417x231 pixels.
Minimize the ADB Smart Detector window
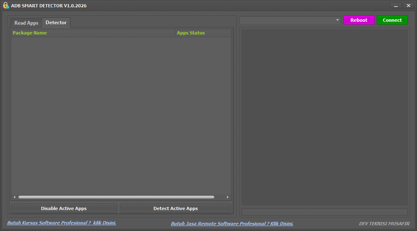(x=396, y=6)
